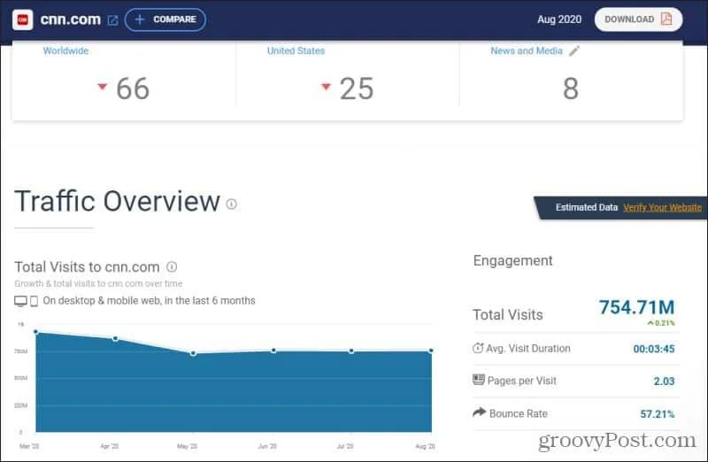Click the cnn.com site name

[x=71, y=19]
